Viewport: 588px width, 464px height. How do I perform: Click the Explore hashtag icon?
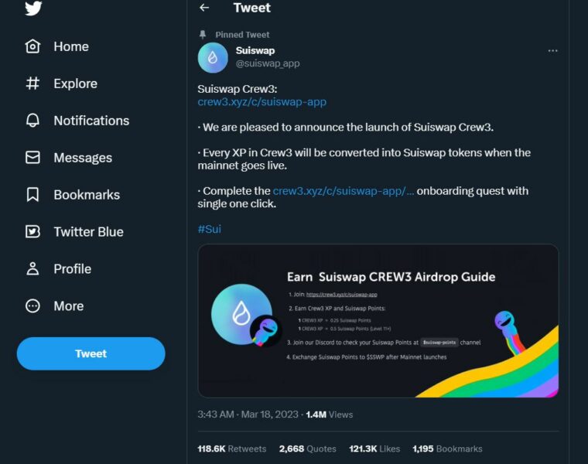click(32, 84)
